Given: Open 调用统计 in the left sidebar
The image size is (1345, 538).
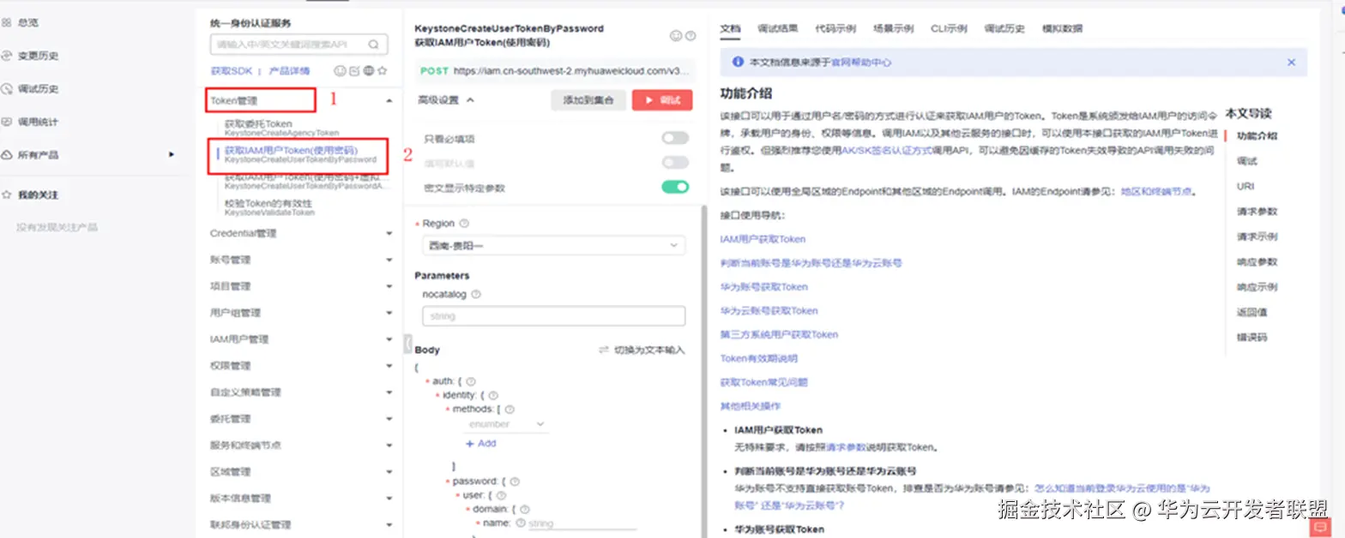Looking at the screenshot, I should 31,122.
